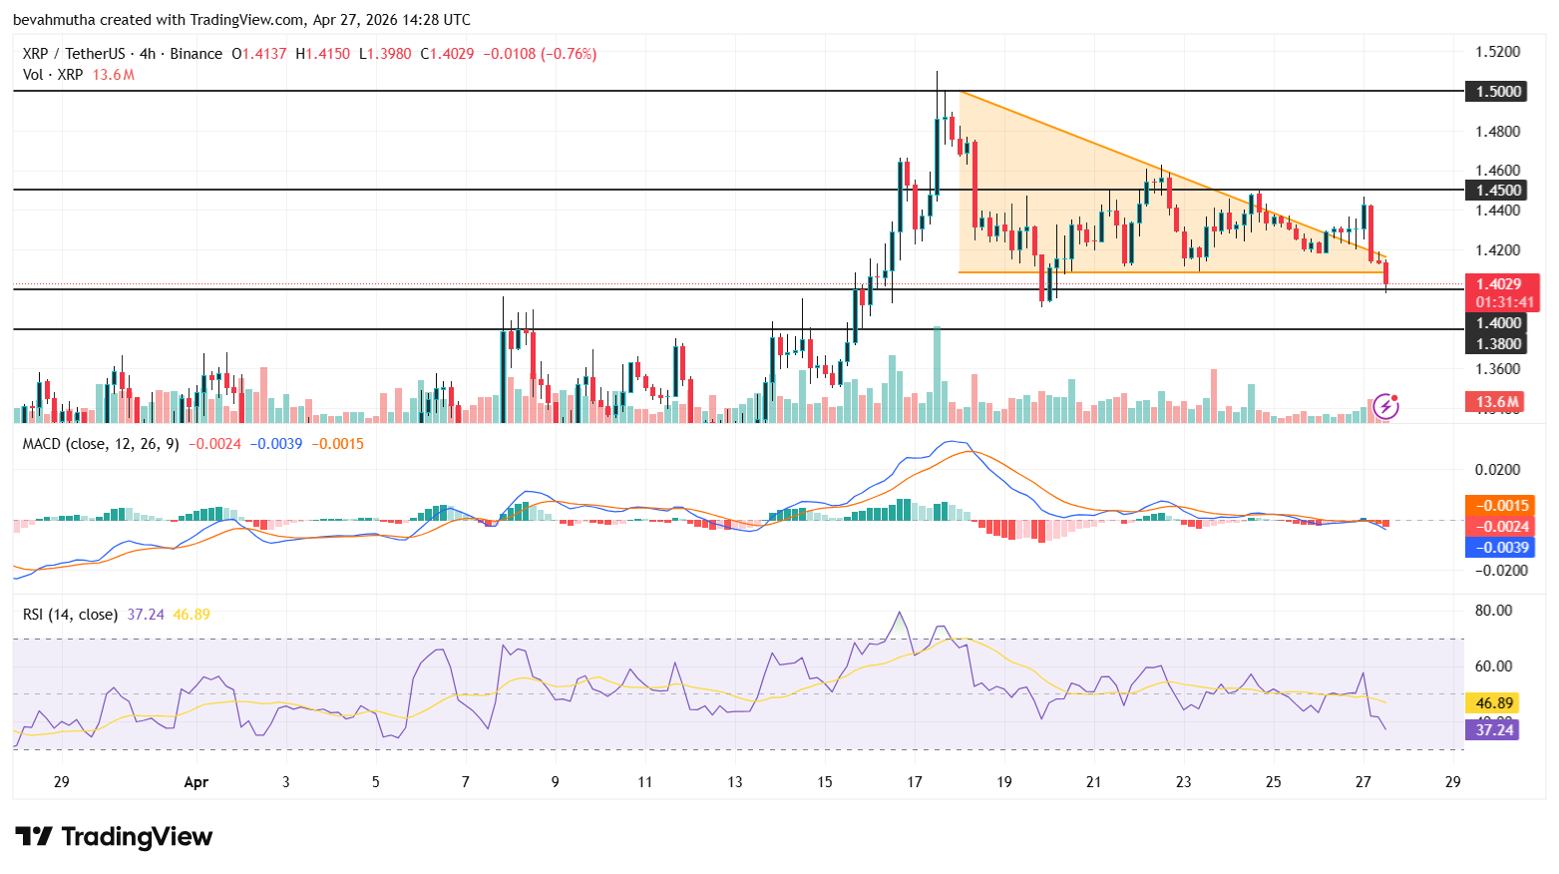Click the red 13.6M volume label
The height and width of the screenshot is (874, 1559).
(1496, 401)
